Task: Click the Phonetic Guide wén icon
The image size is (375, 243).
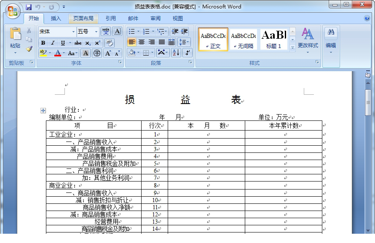Action: [106, 31]
